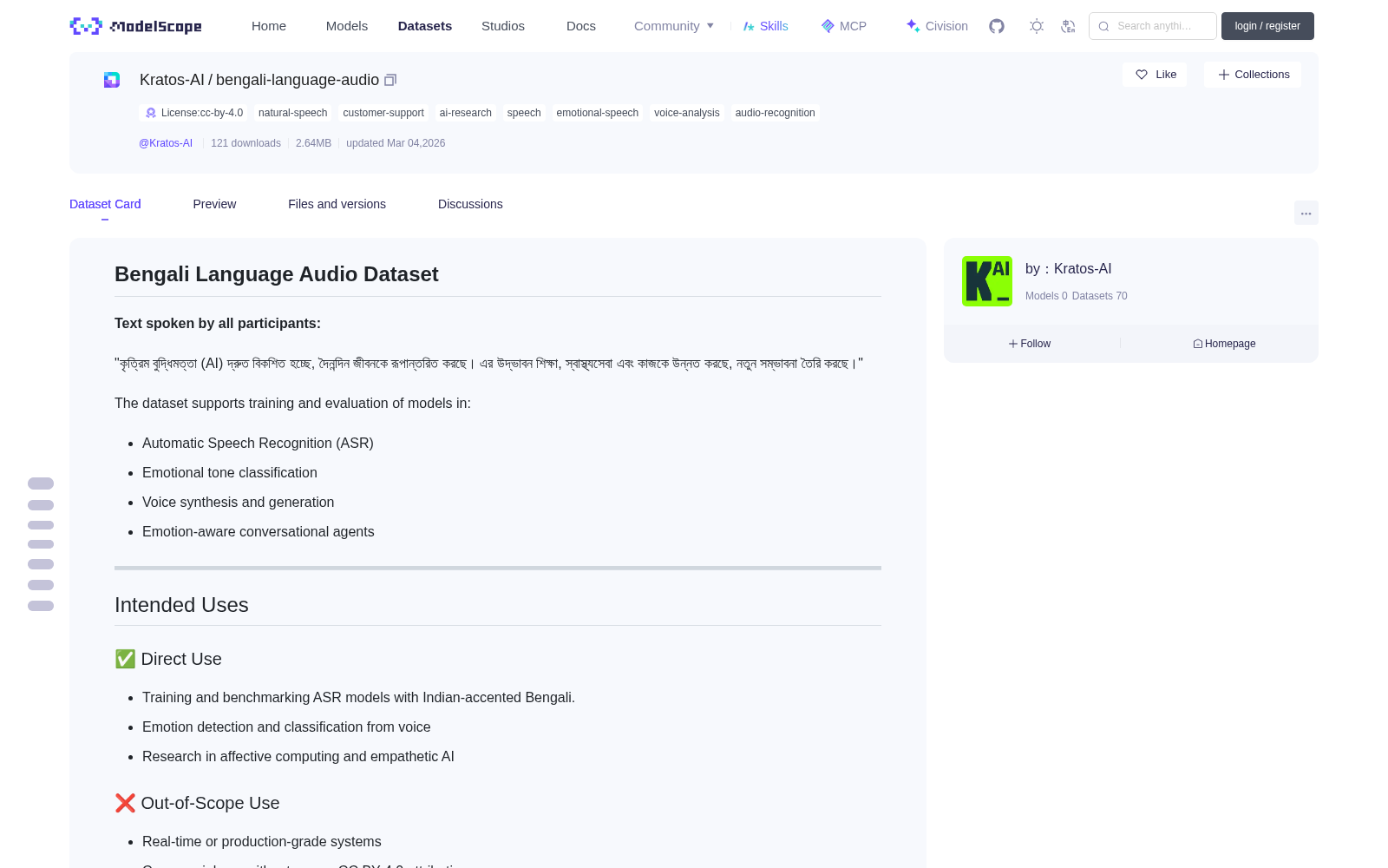The height and width of the screenshot is (868, 1388).
Task: Click 'by : Kratos-AI' author name
Action: click(1068, 269)
